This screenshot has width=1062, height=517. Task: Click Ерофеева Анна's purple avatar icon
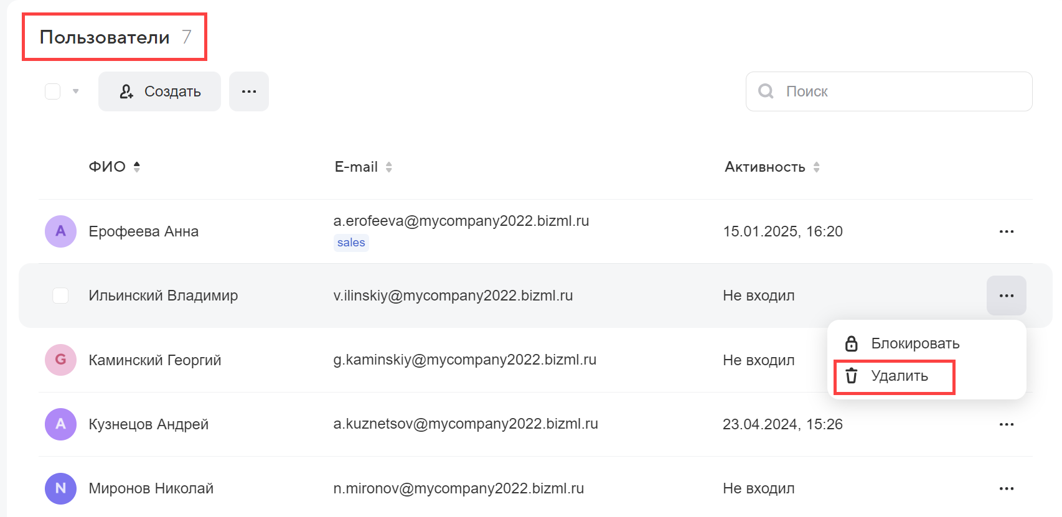click(x=60, y=231)
